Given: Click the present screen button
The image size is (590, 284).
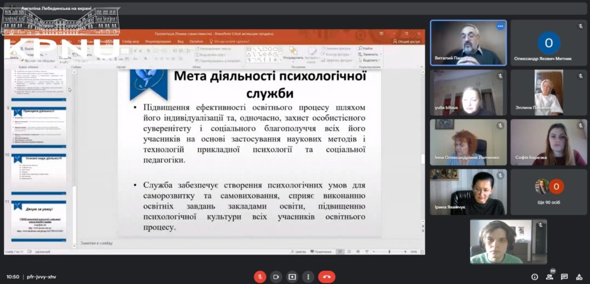Looking at the screenshot, I should [292, 277].
